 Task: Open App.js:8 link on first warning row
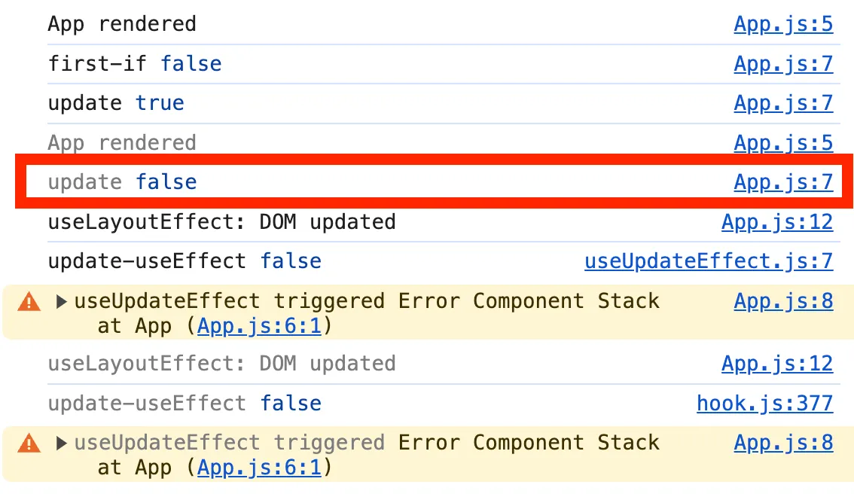coord(783,301)
